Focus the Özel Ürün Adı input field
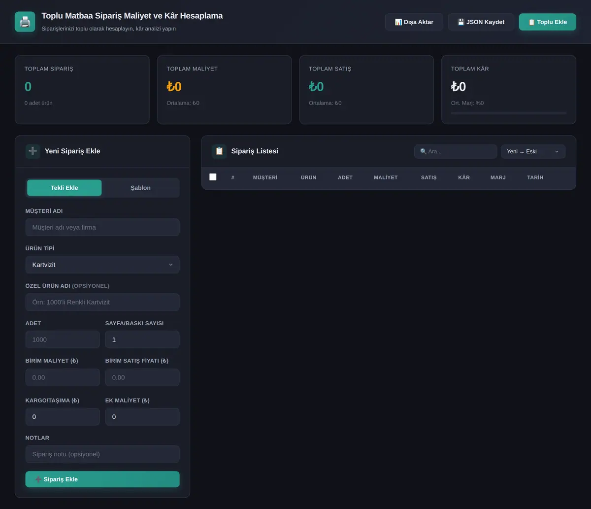This screenshot has height=509, width=591. (102, 302)
